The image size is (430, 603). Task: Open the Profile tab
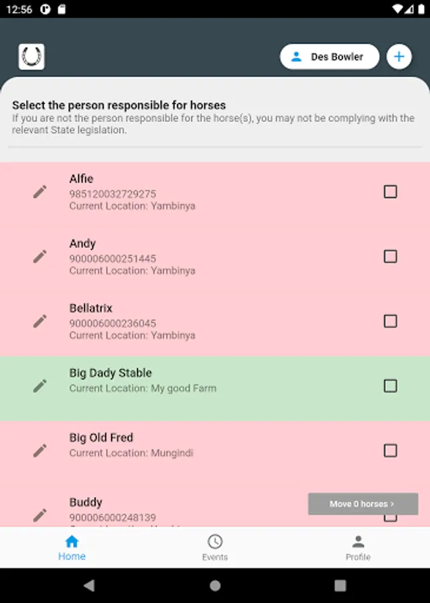pyautogui.click(x=358, y=547)
